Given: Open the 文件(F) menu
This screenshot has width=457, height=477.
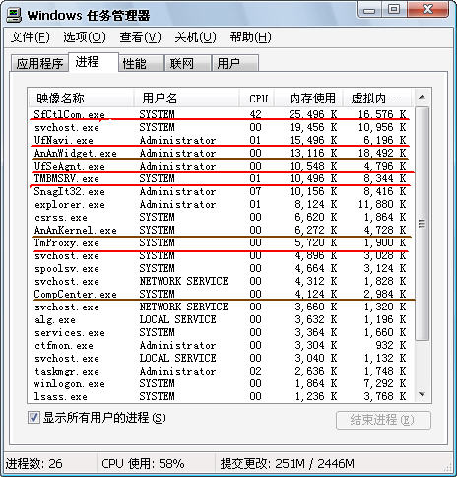Looking at the screenshot, I should coord(31,37).
